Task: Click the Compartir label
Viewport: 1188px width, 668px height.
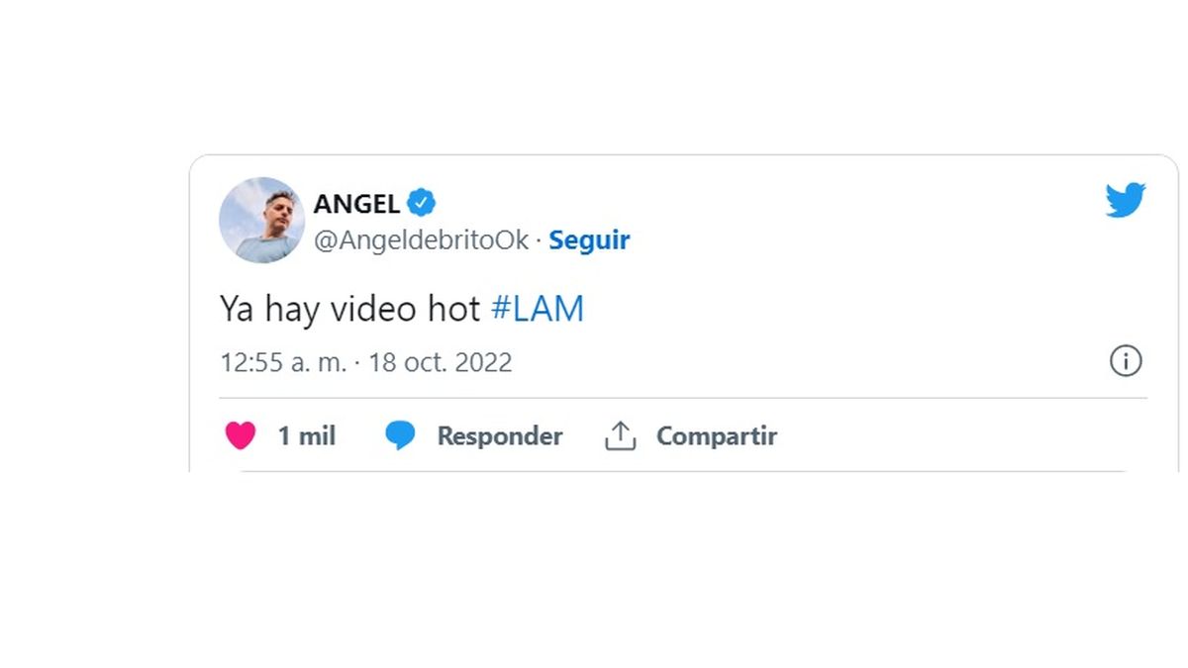Action: (x=717, y=436)
